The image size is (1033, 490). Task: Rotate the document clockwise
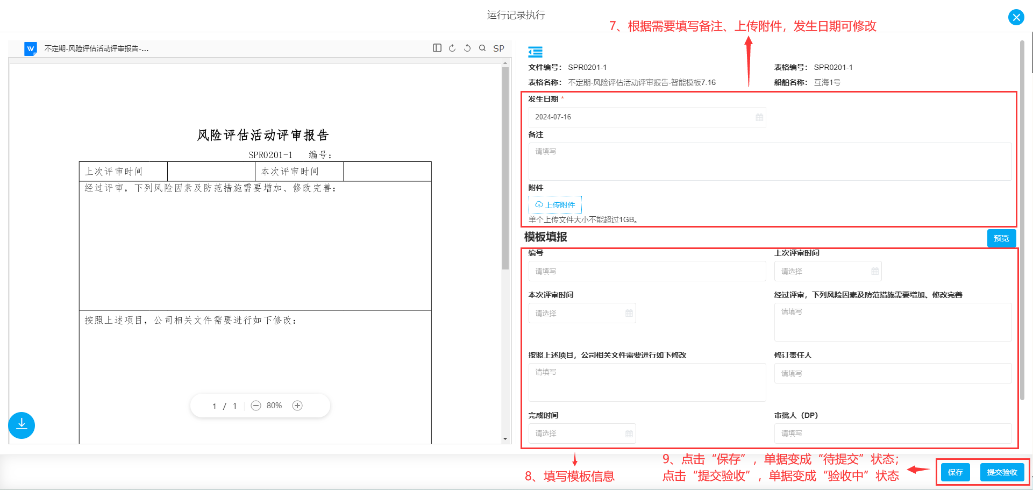(452, 48)
